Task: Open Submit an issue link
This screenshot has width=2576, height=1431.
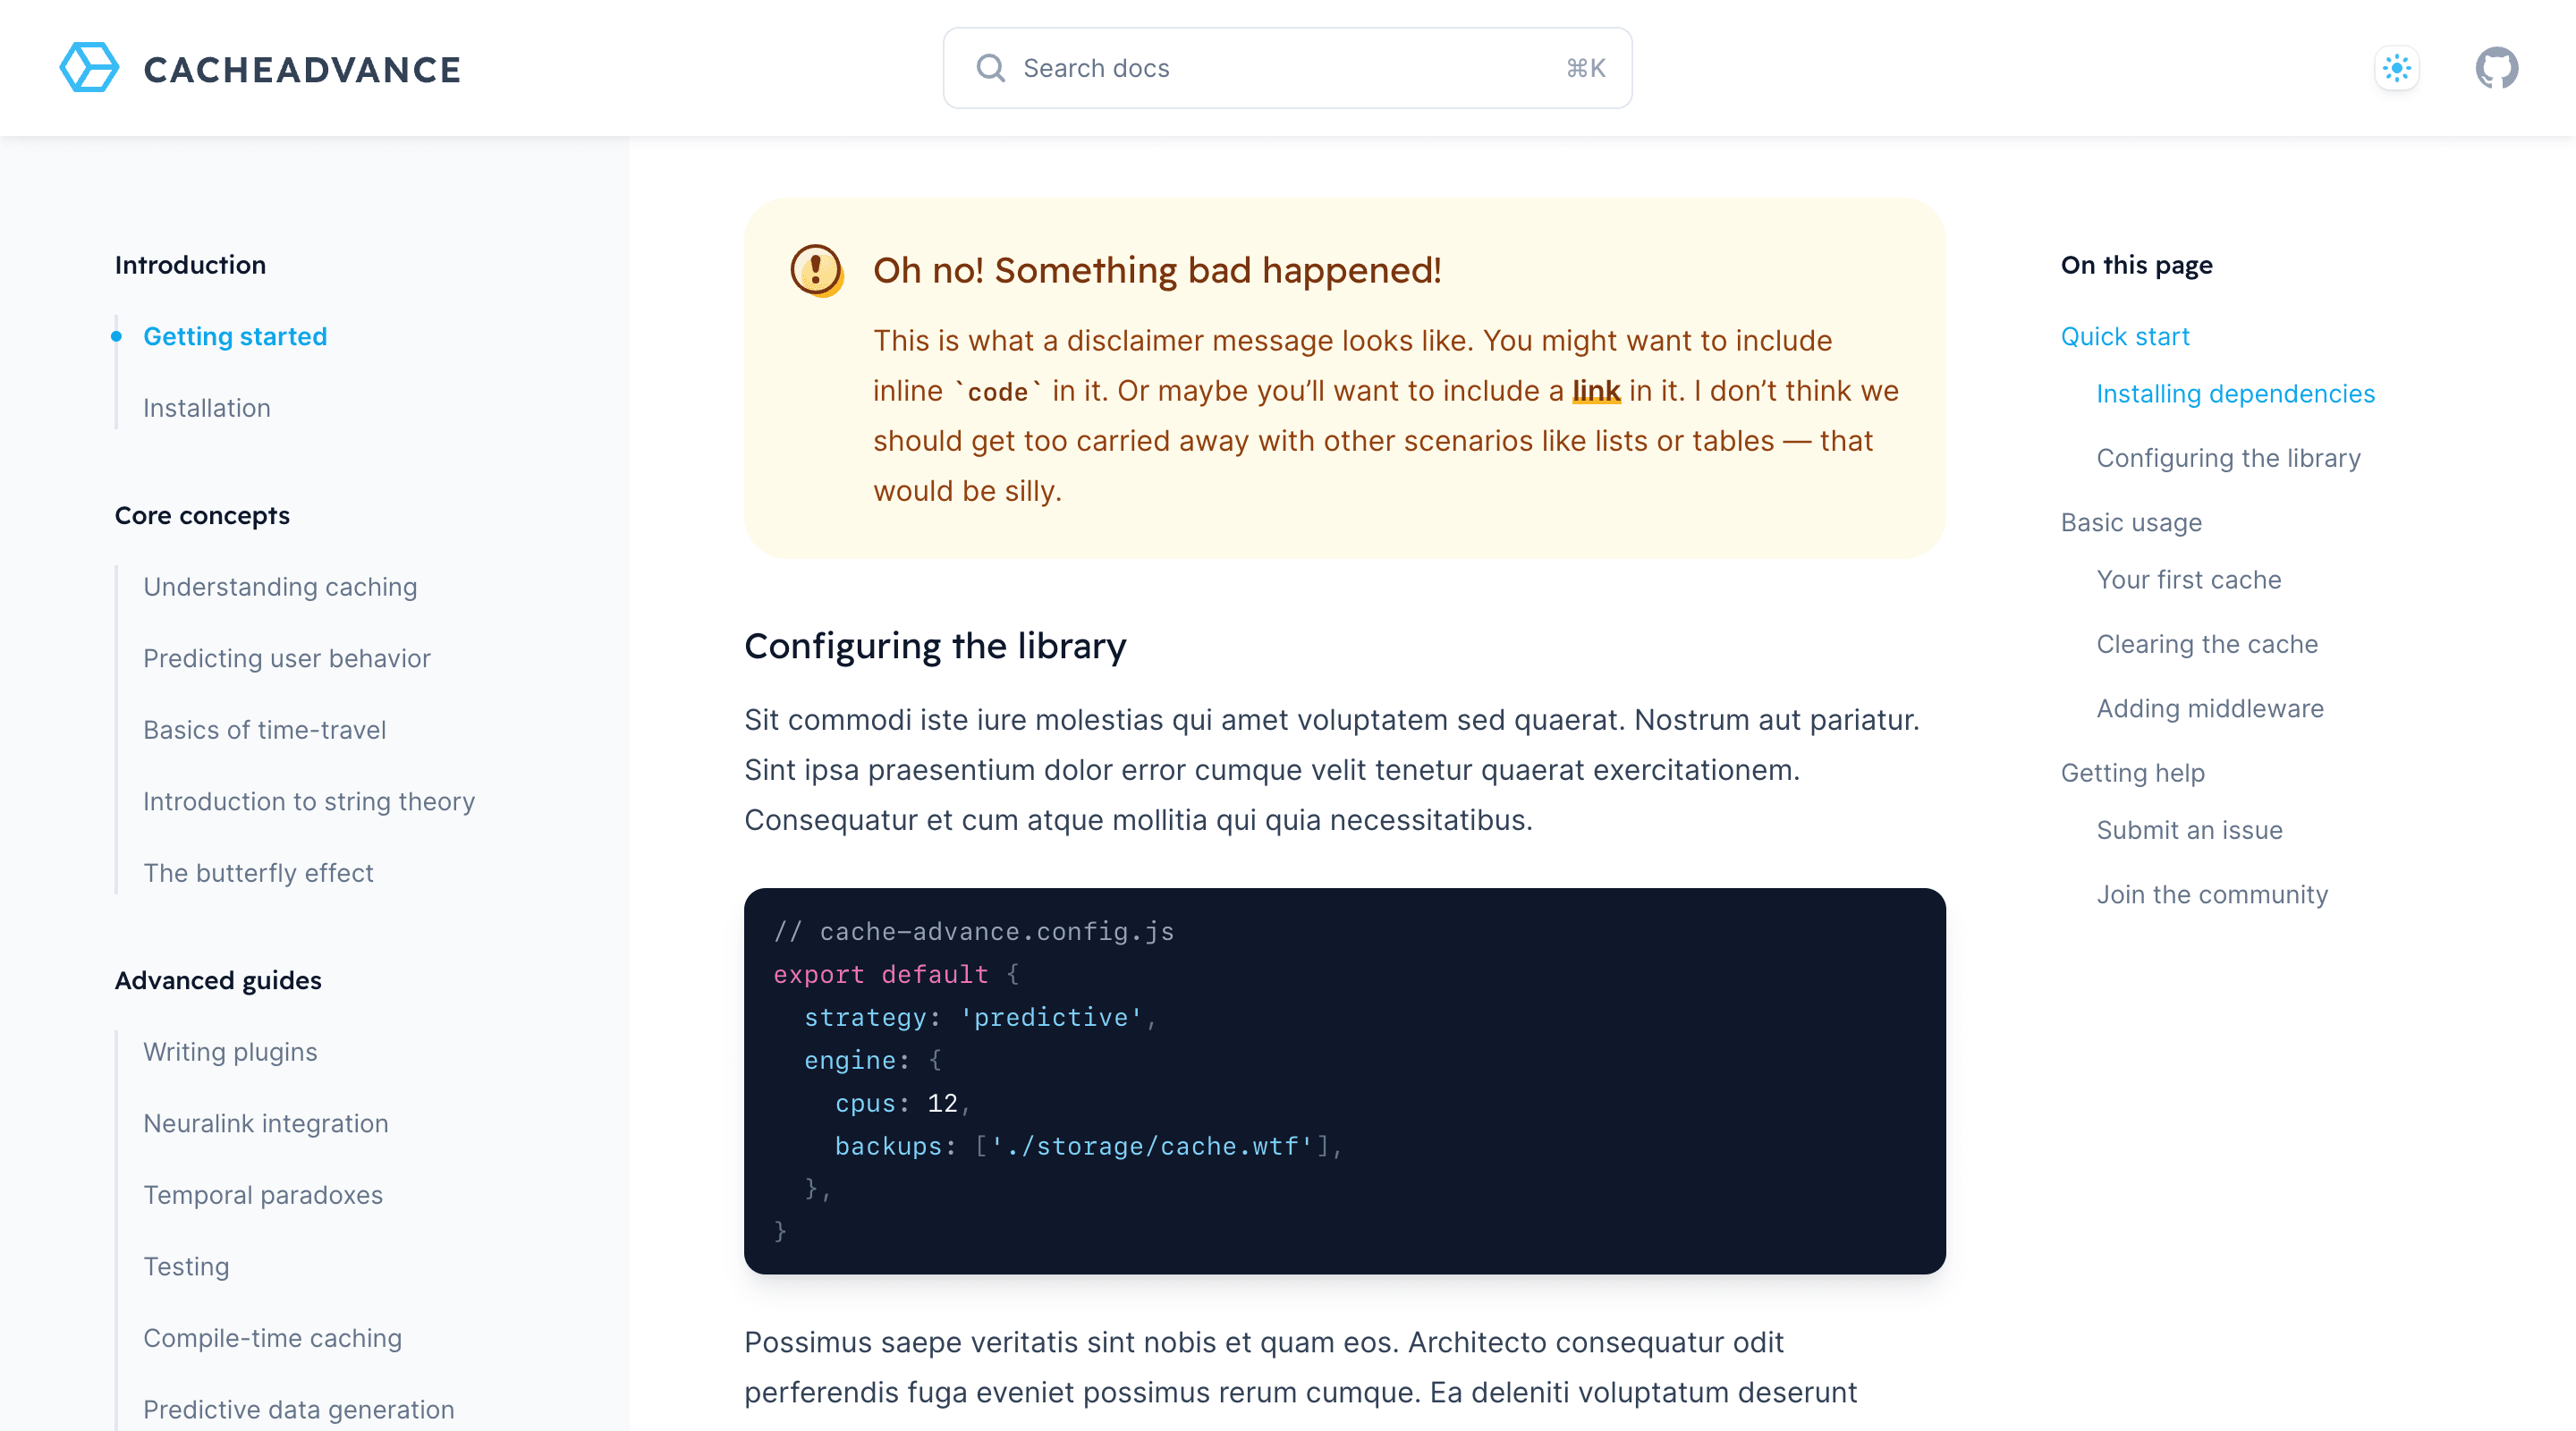Action: point(2189,830)
